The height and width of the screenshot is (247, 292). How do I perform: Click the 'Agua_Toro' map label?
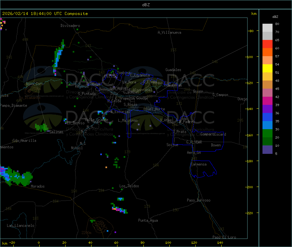35,84
